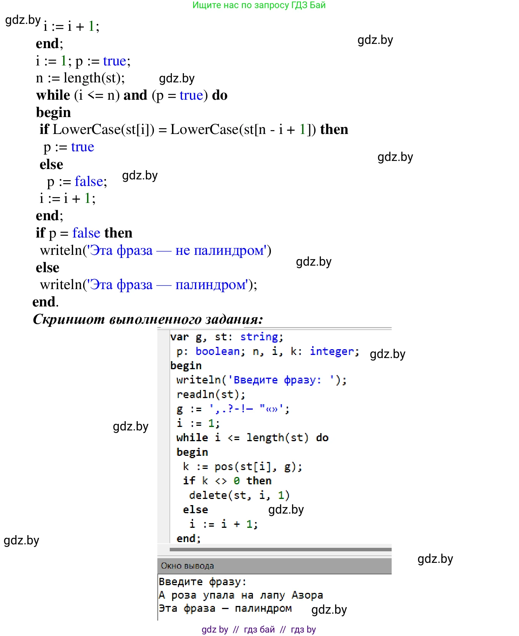Click the horizontal scrollbar under the code editor

click(280, 549)
